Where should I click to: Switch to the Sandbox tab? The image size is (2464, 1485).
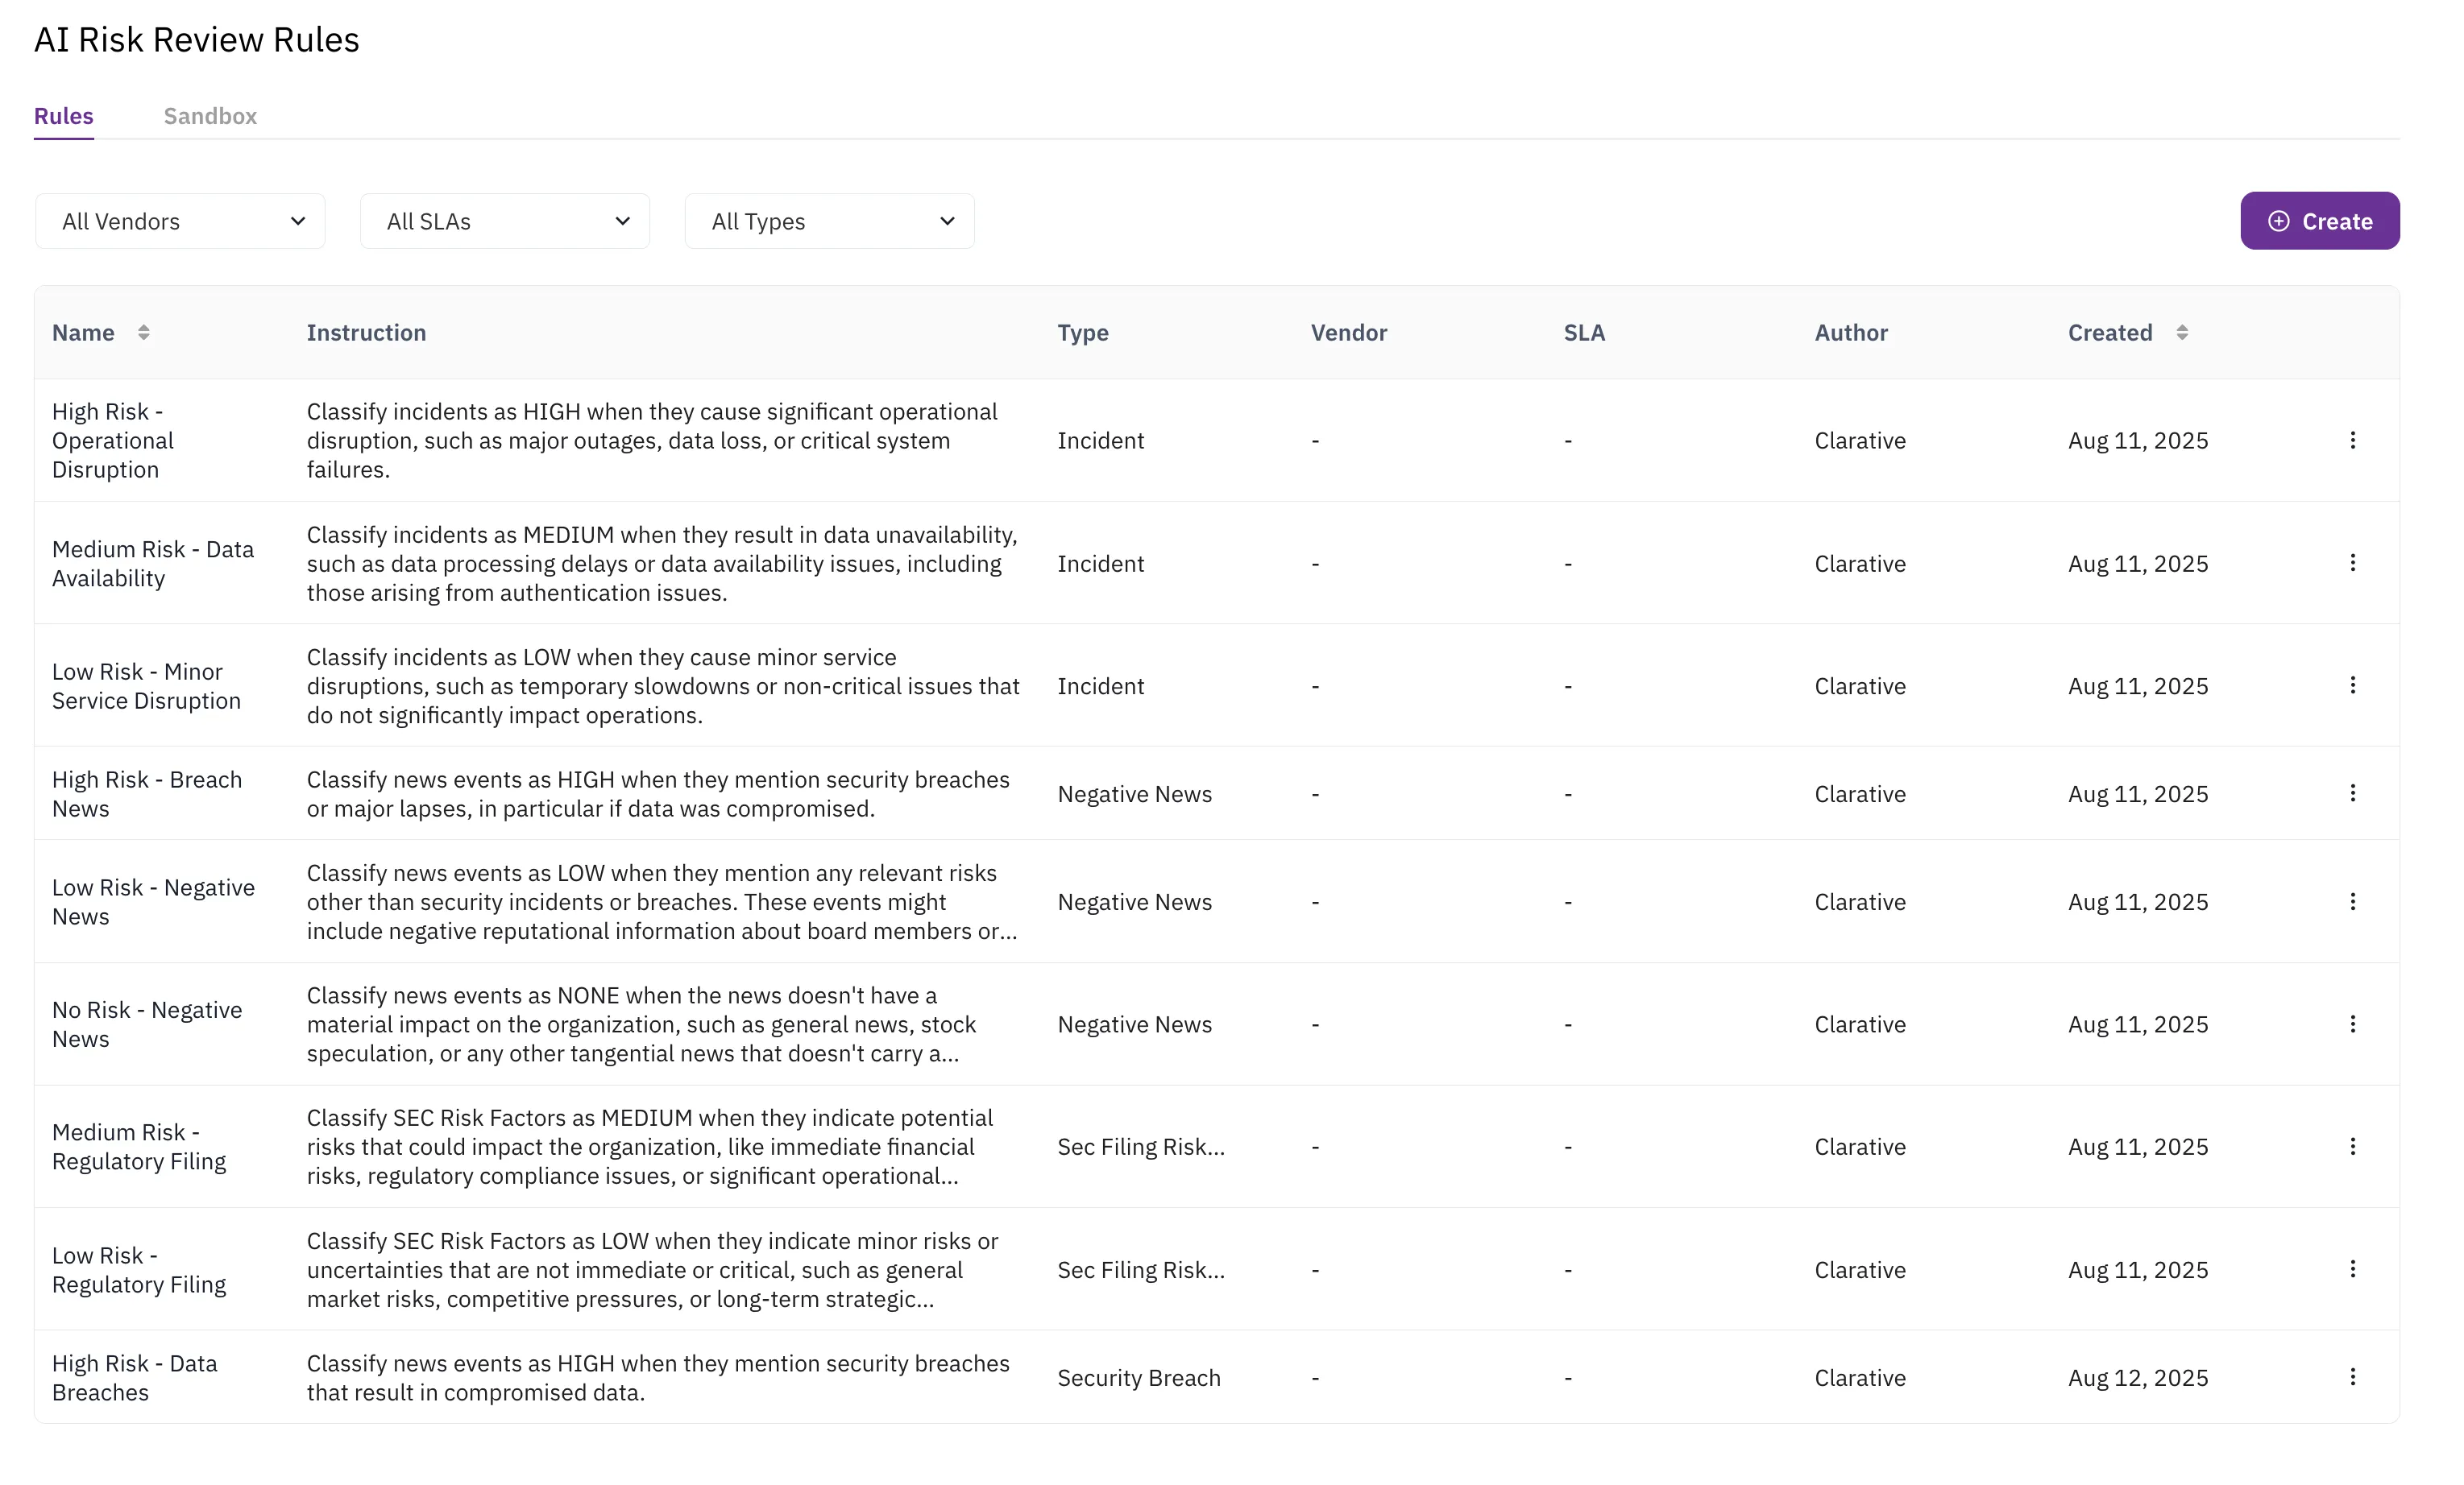(x=210, y=116)
